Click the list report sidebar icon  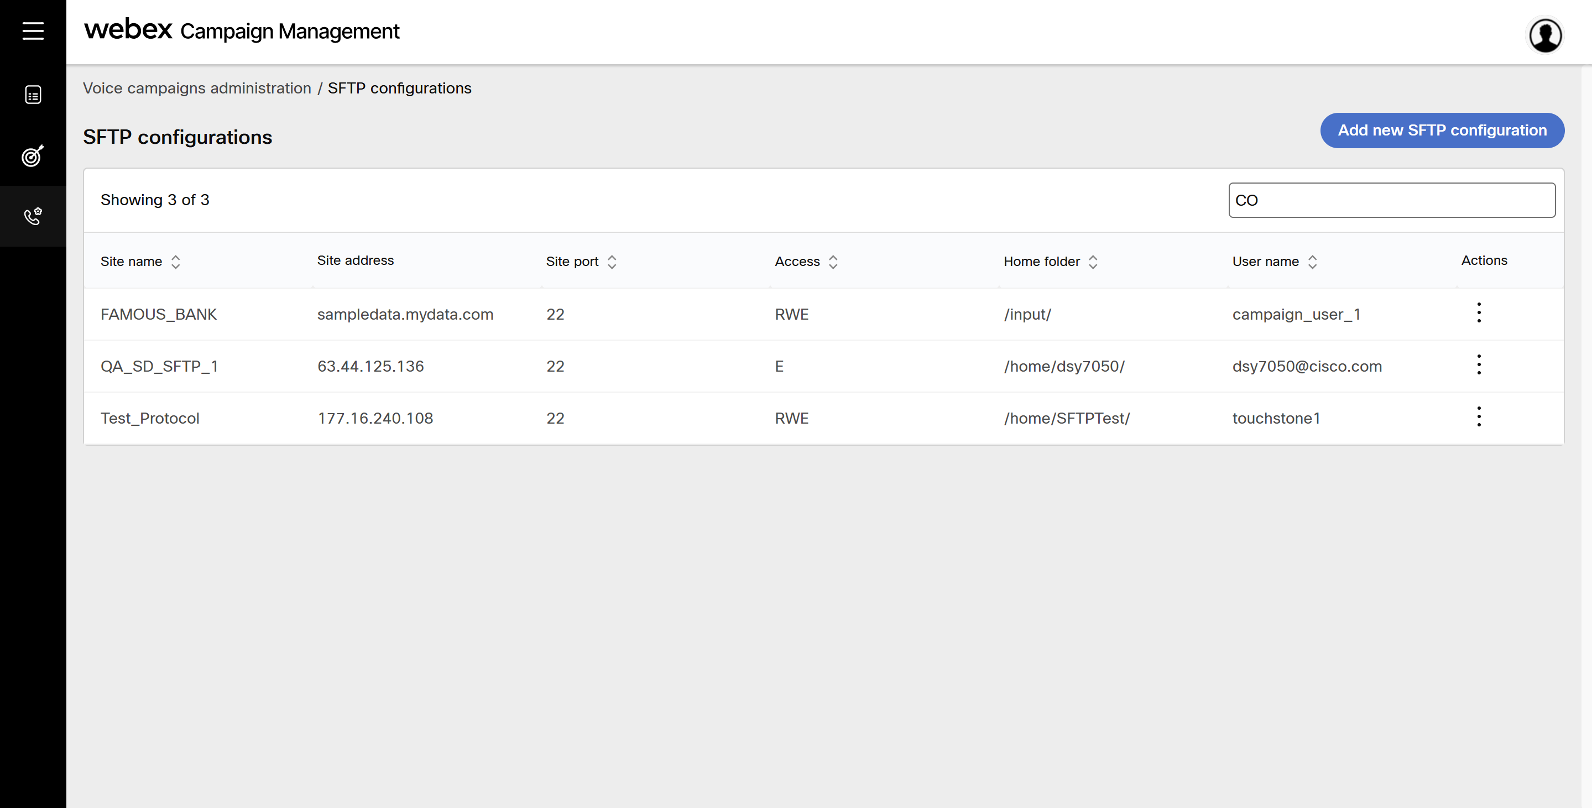tap(33, 95)
